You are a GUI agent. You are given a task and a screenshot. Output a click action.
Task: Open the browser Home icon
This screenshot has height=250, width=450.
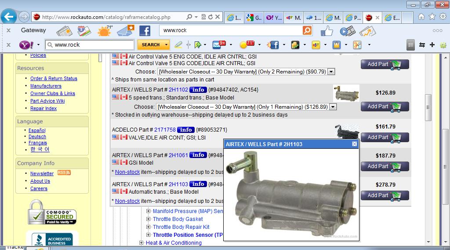click(x=421, y=17)
